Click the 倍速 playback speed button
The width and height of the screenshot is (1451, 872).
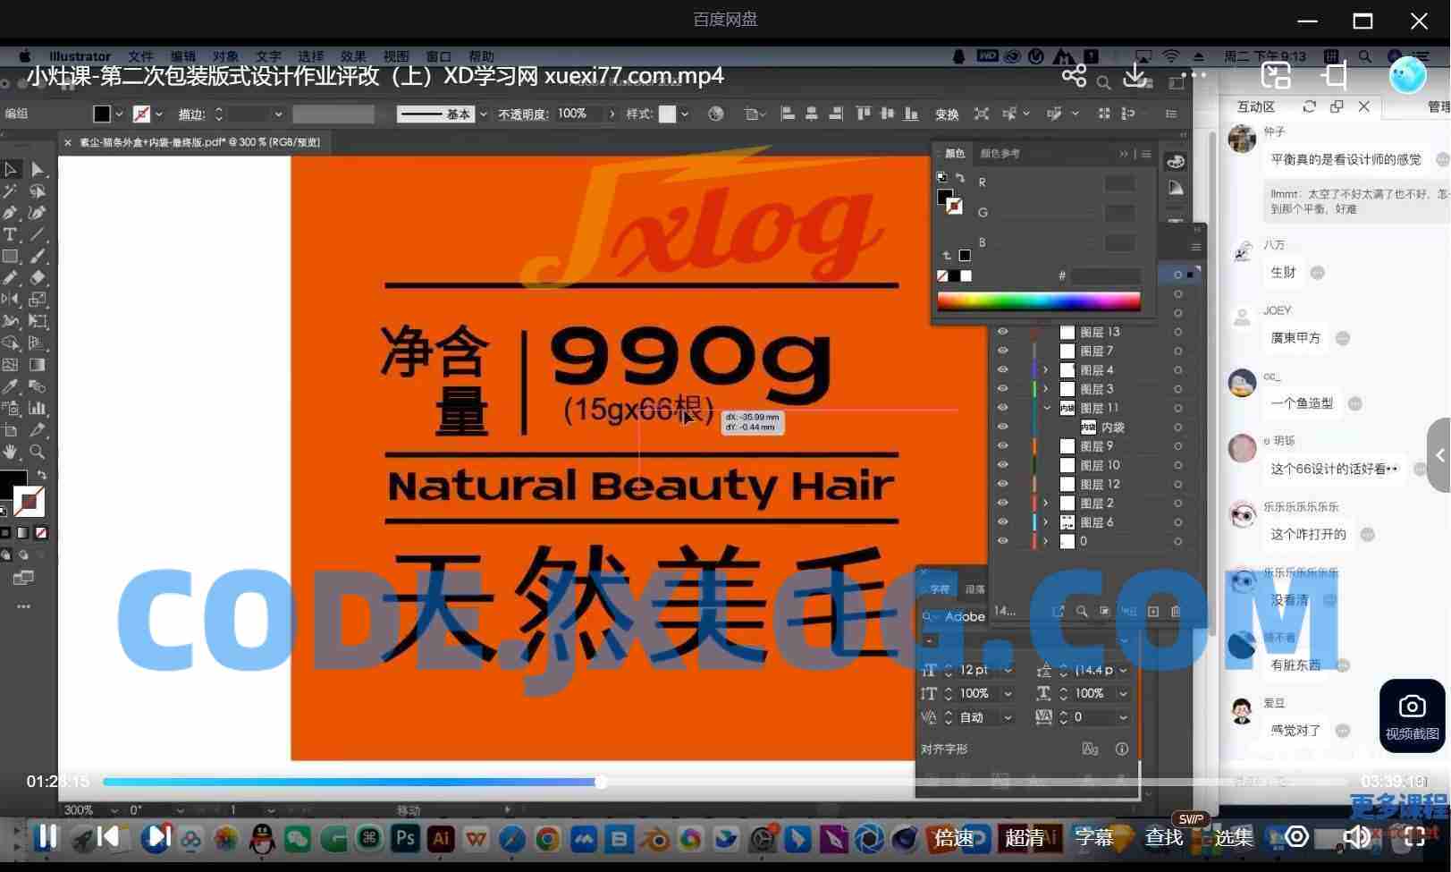pos(954,838)
